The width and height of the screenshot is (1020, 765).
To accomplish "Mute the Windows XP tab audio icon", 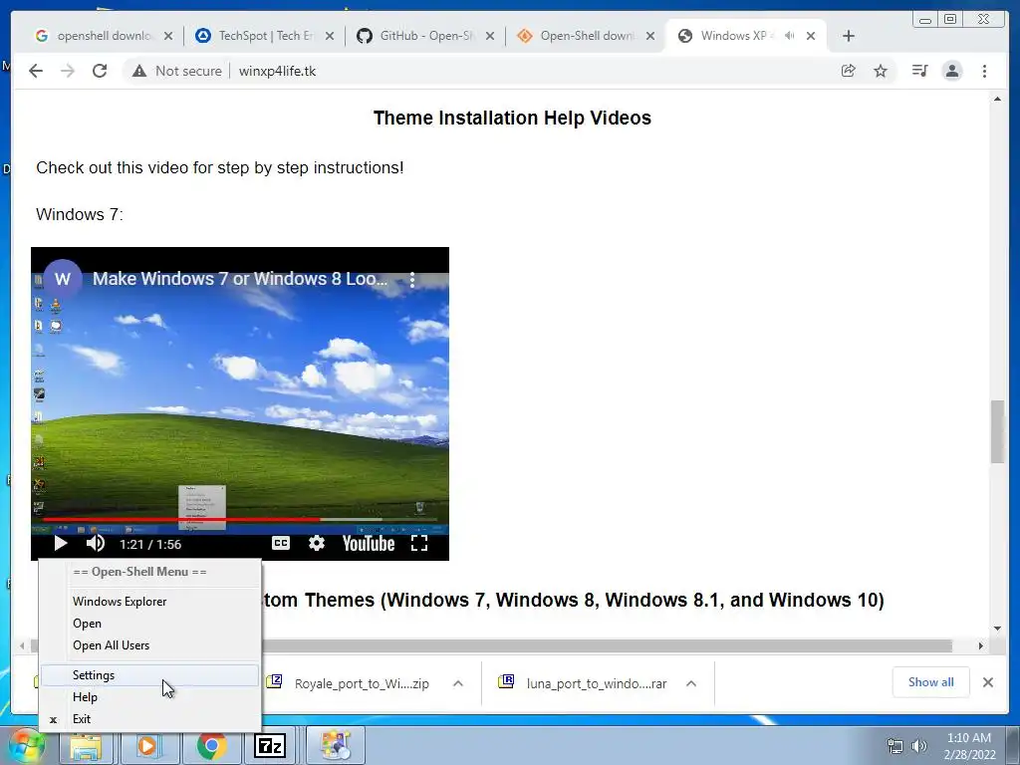I will point(790,36).
